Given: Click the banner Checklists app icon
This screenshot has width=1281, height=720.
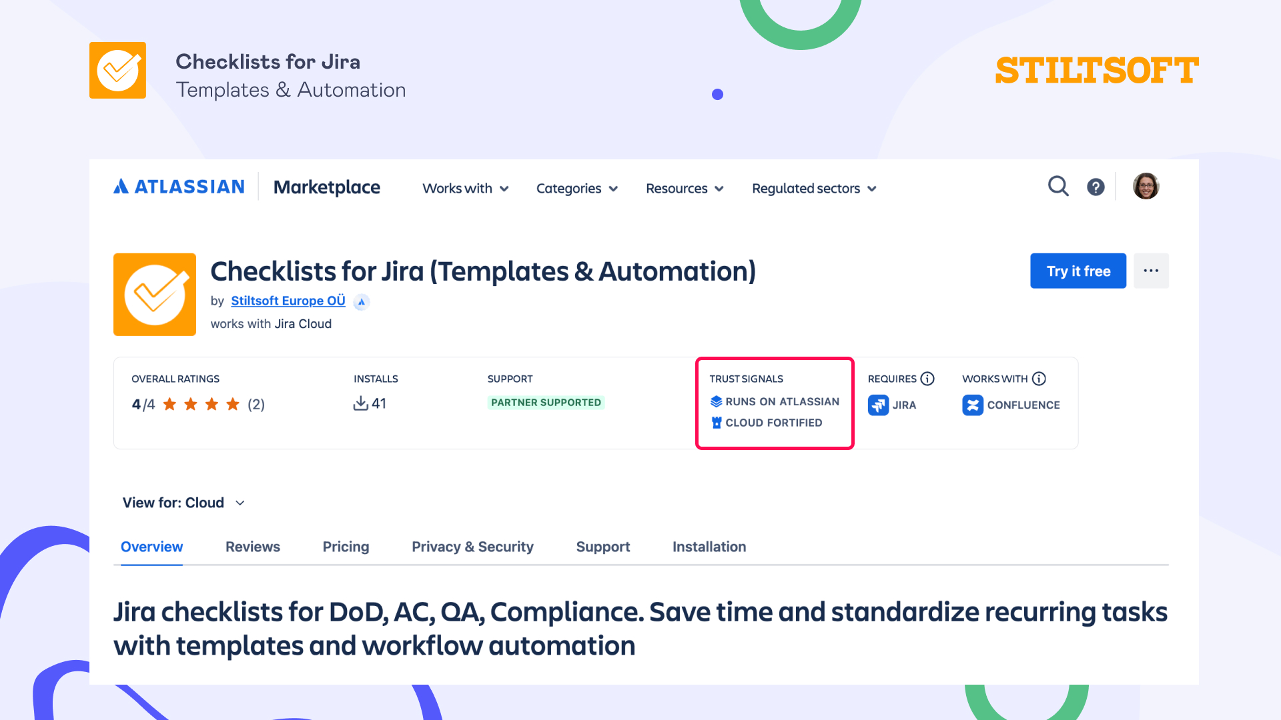Looking at the screenshot, I should [x=117, y=70].
